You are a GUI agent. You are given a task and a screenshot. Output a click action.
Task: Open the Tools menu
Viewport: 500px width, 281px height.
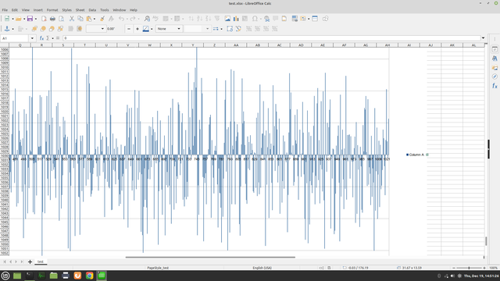[x=104, y=10]
